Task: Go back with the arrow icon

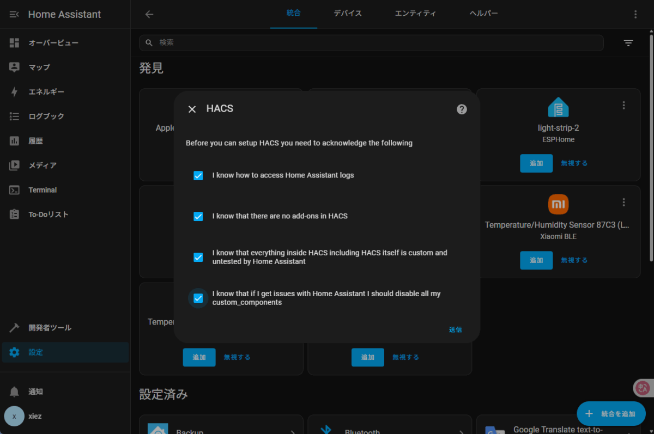Action: (149, 14)
